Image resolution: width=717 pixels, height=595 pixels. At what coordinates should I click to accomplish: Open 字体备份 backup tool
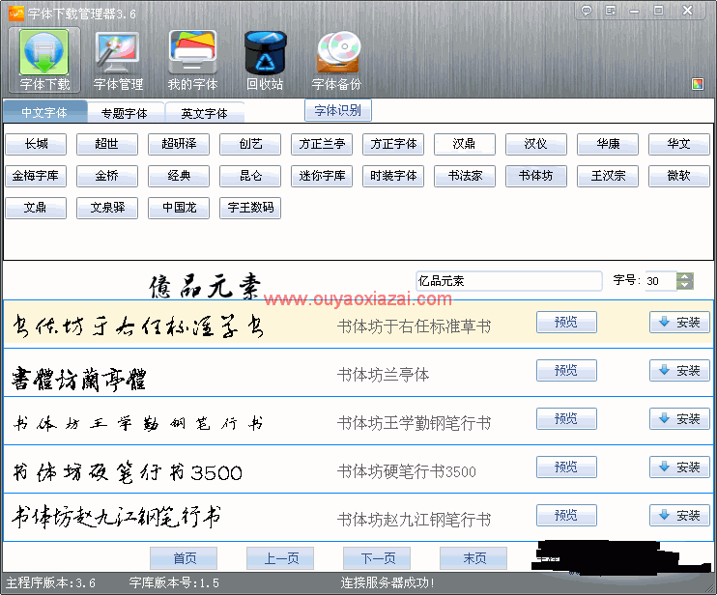337,60
